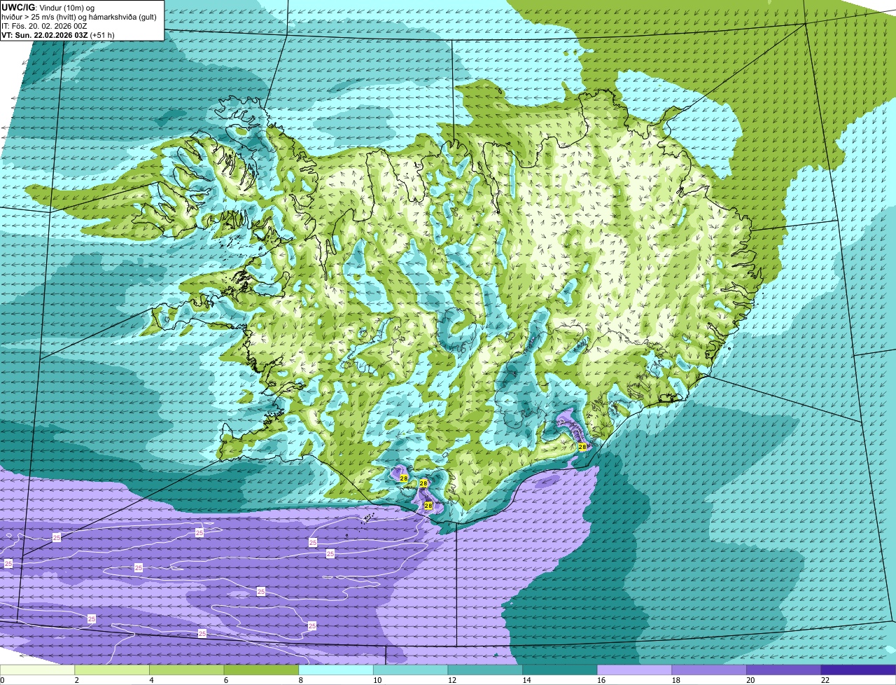Click the isolated yellow 28 gust marker near southeast coast

(582, 446)
